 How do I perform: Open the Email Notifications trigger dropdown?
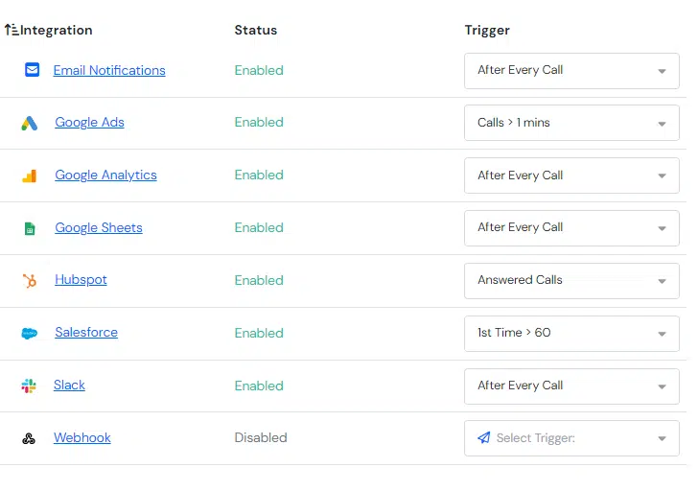point(571,71)
